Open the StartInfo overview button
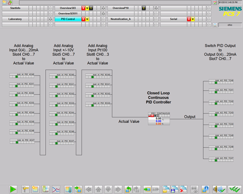The image size is (243, 194). 15,8
